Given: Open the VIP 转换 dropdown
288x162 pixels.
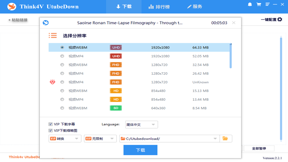Looking at the screenshot, I should [65, 138].
